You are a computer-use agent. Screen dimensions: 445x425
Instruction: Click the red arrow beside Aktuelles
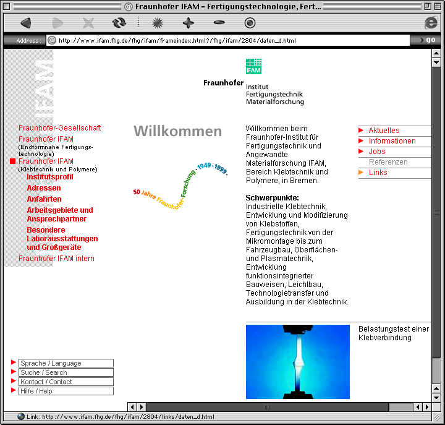point(361,130)
